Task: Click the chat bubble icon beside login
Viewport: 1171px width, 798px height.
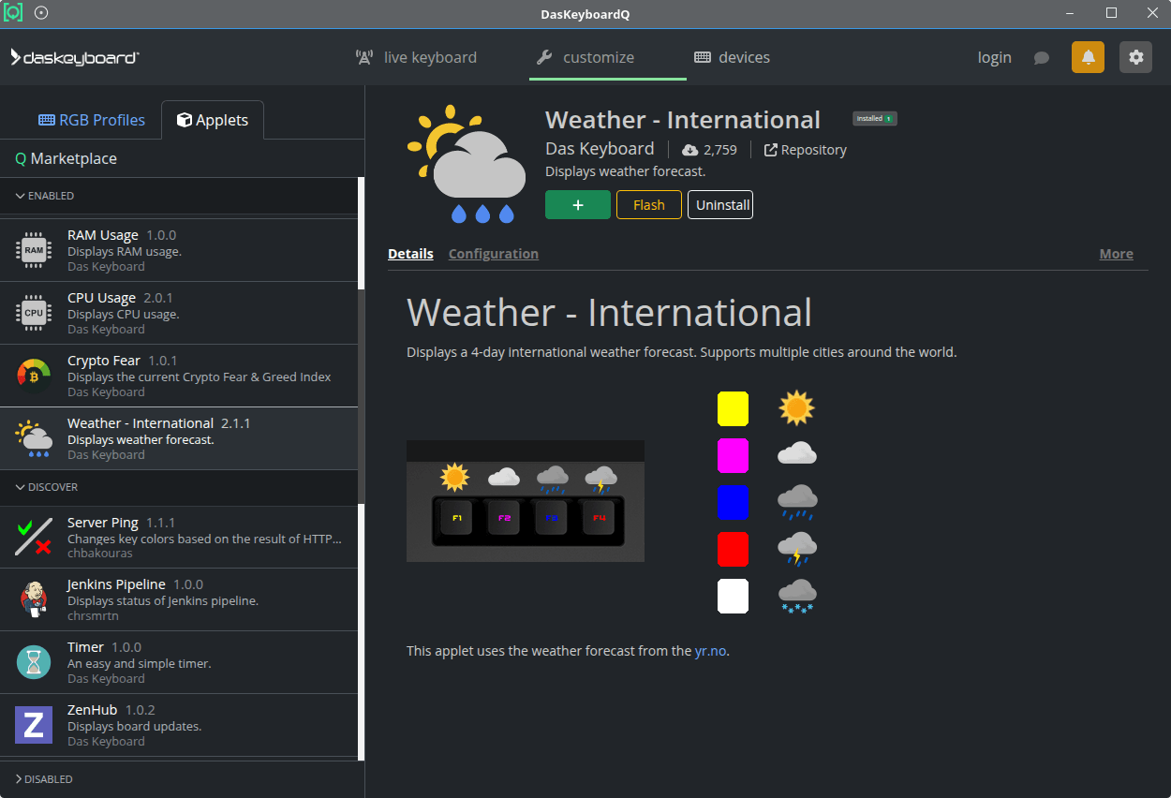Action: click(1041, 58)
